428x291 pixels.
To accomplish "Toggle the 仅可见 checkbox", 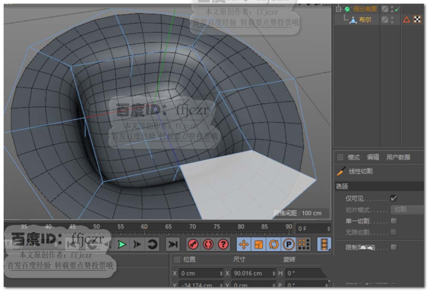I will [393, 198].
